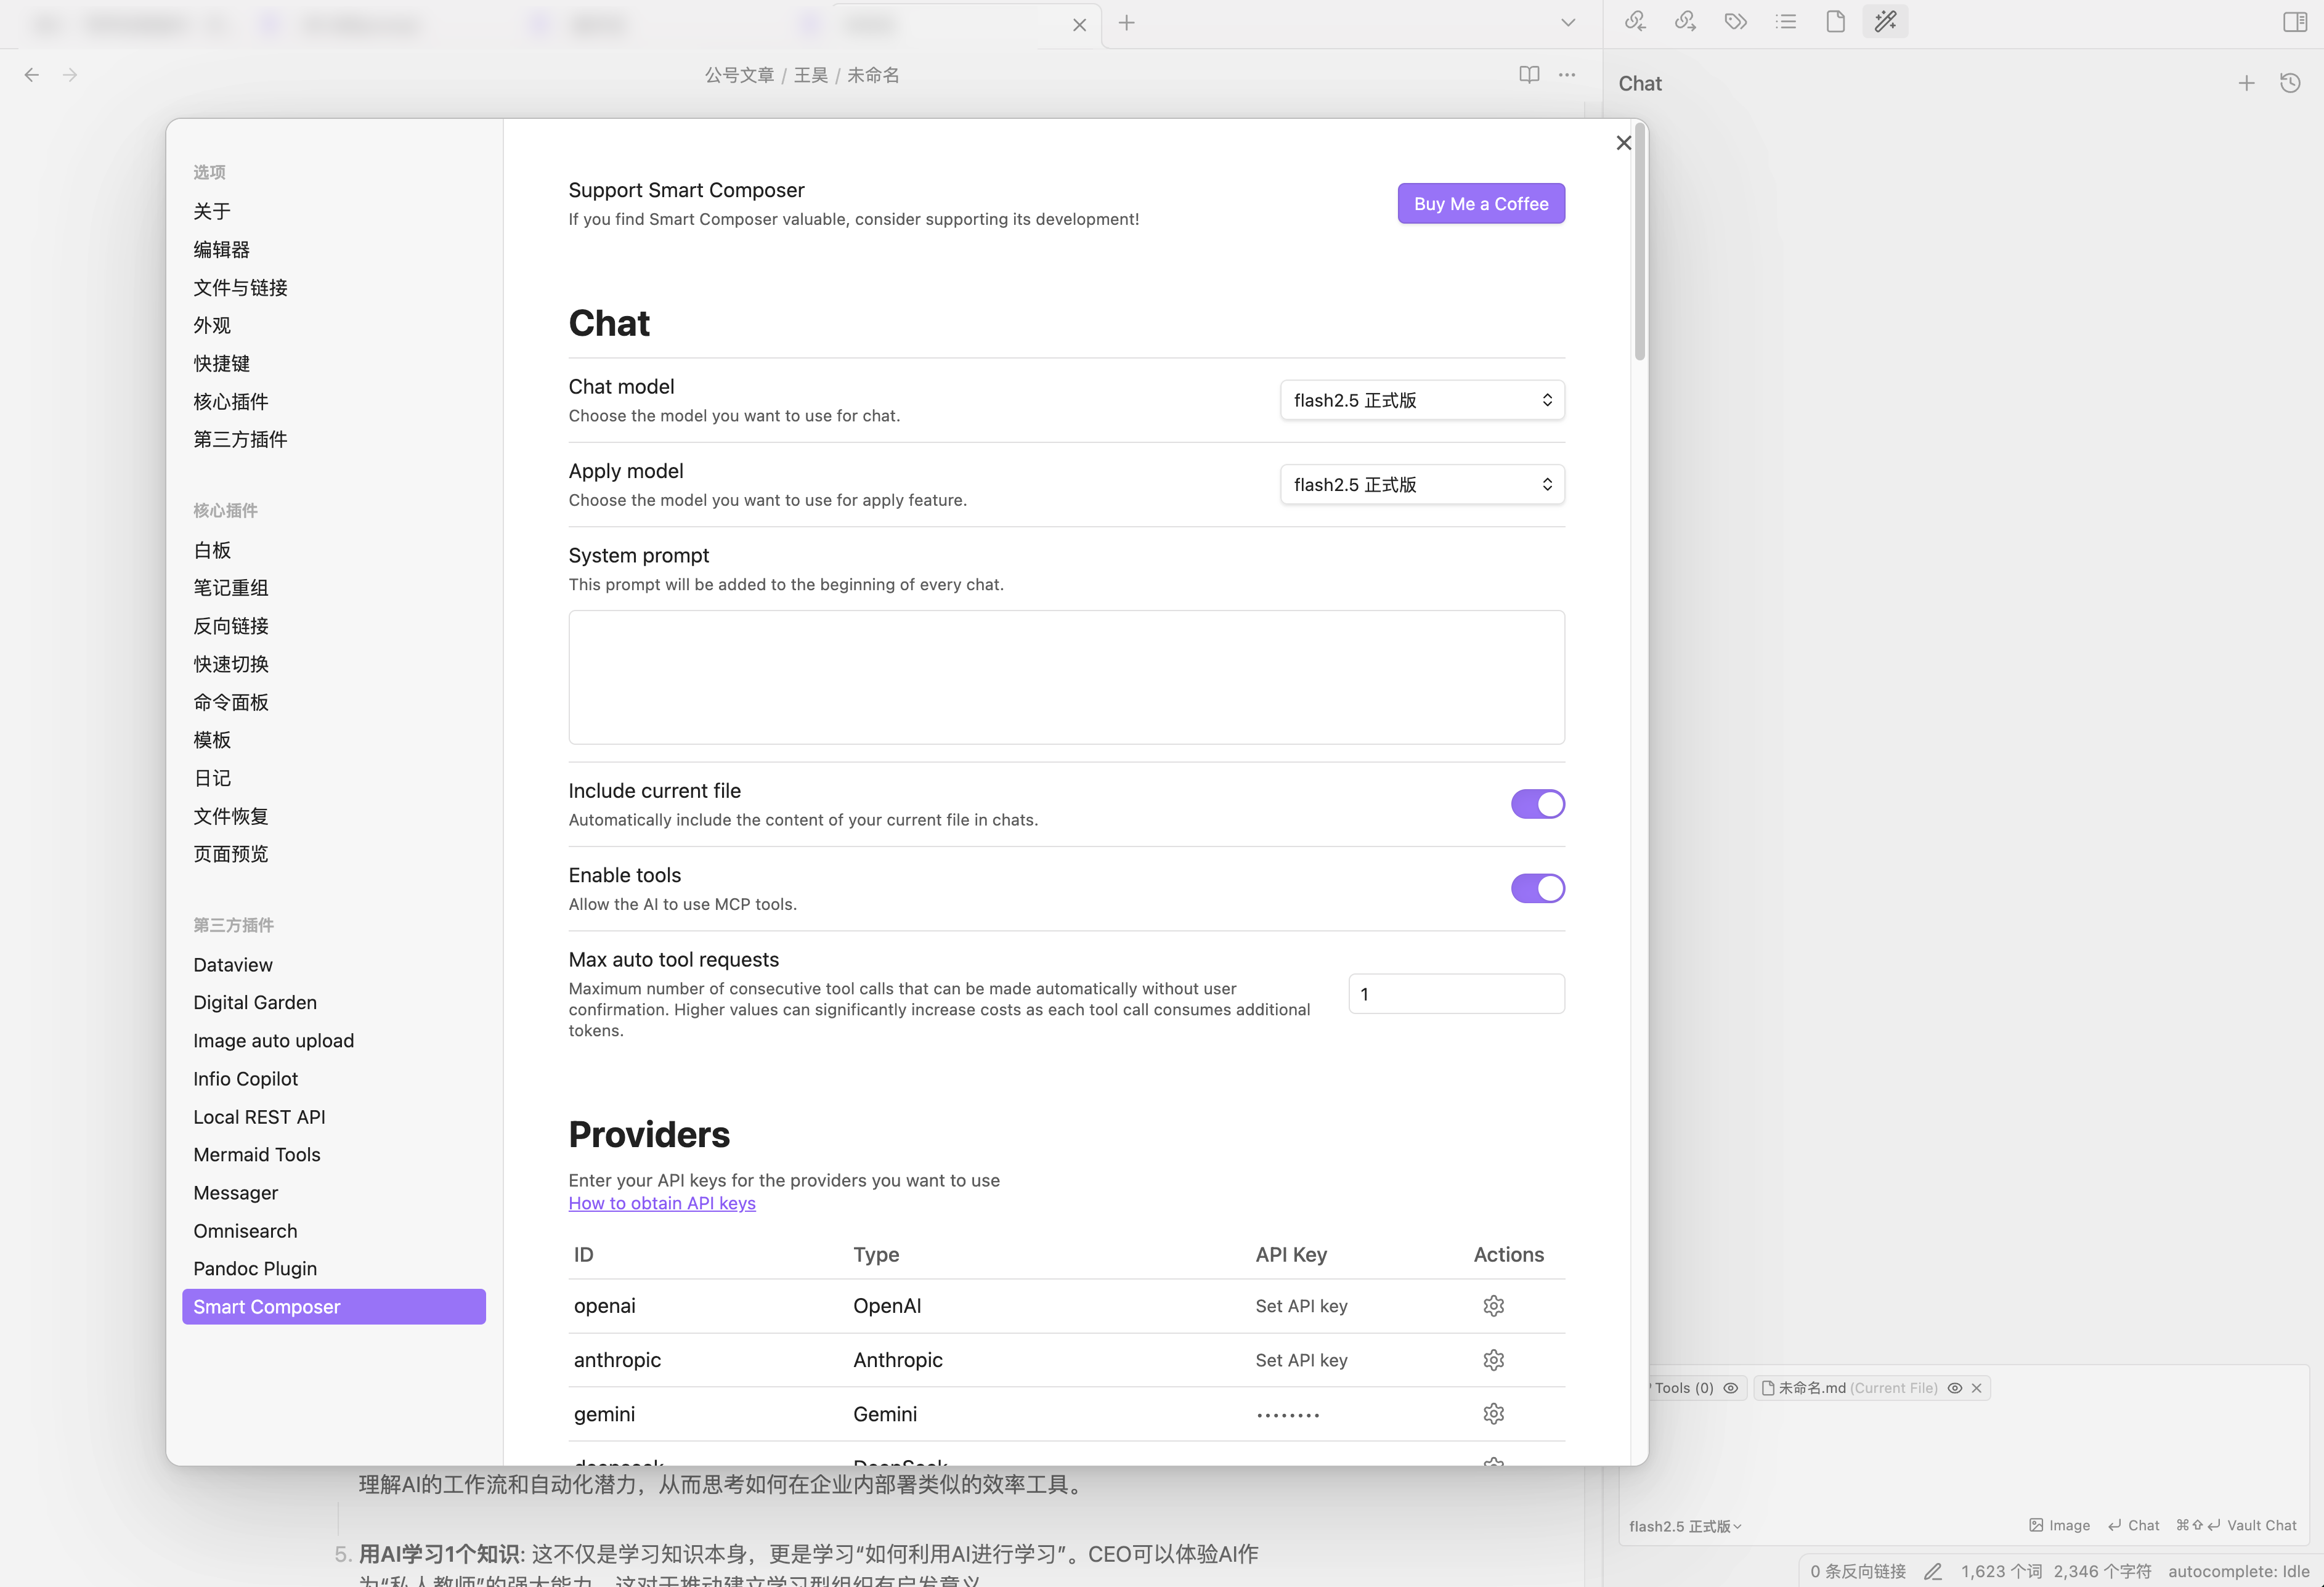
Task: Open How to obtain API keys link
Action: [x=662, y=1203]
